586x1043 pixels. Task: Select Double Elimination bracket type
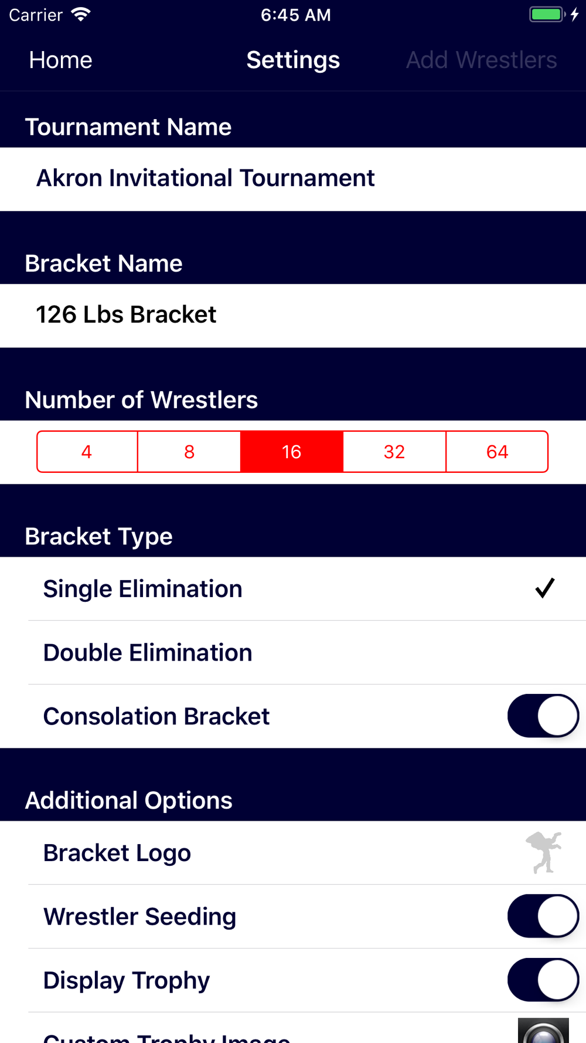click(x=293, y=652)
